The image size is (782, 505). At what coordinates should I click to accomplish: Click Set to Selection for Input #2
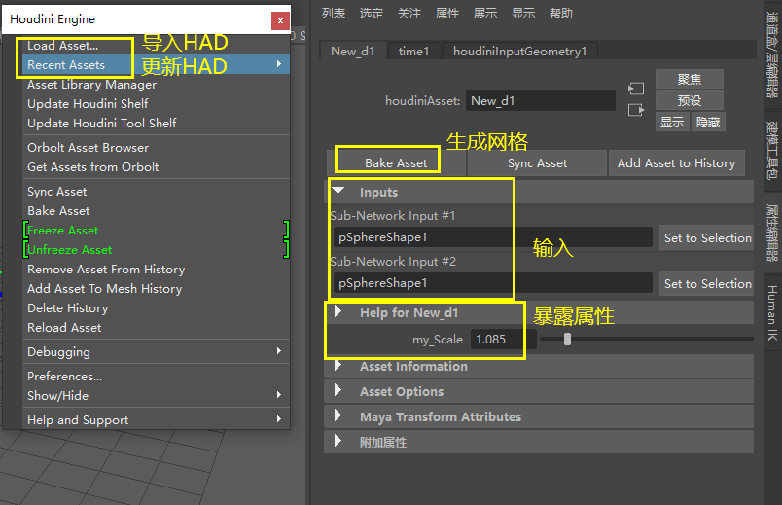click(707, 284)
